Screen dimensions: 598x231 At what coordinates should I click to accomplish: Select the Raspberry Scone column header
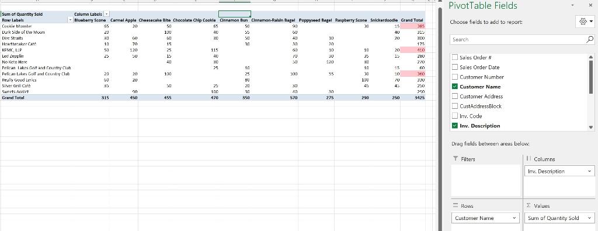[351, 20]
